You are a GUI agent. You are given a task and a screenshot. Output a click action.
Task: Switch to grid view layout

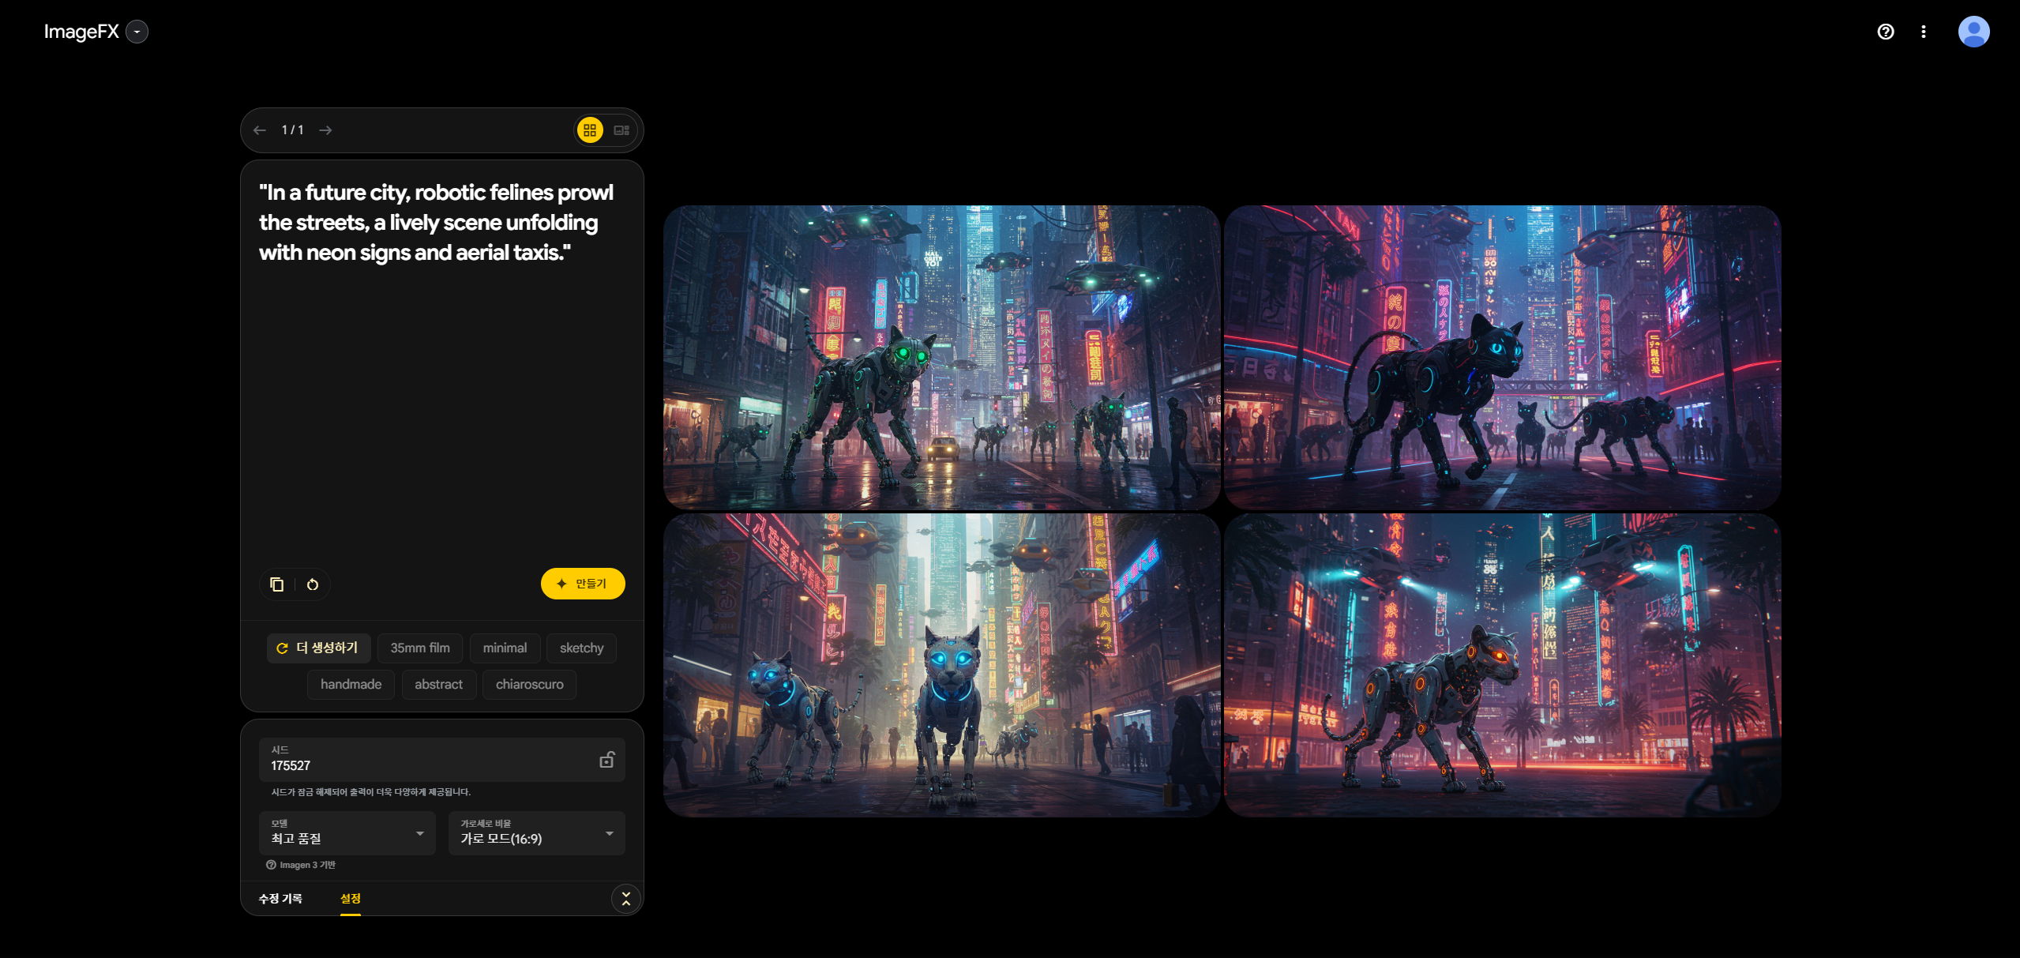point(590,130)
